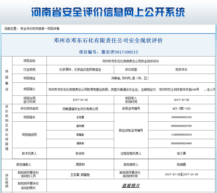Image resolution: width=217 pixels, height=193 pixels.
Task: Click the 项目概况 section header
Action: point(7,80)
